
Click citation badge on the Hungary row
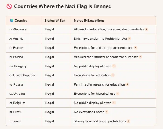[114, 66]
